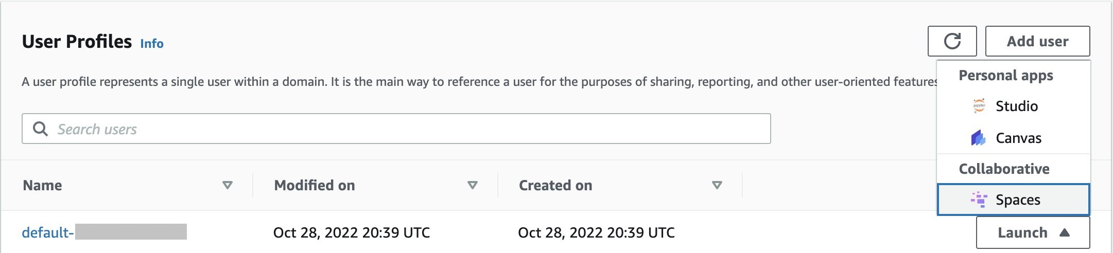Click the purple Spaces icon
This screenshot has width=1113, height=253.
point(978,200)
